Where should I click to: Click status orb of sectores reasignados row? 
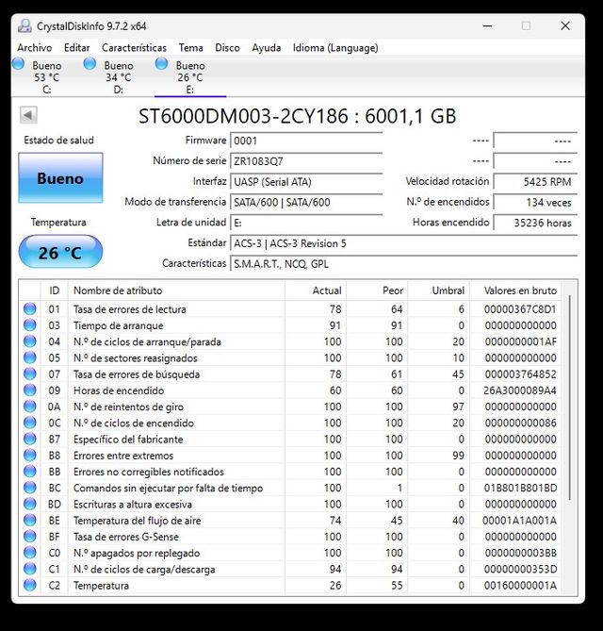(x=30, y=357)
